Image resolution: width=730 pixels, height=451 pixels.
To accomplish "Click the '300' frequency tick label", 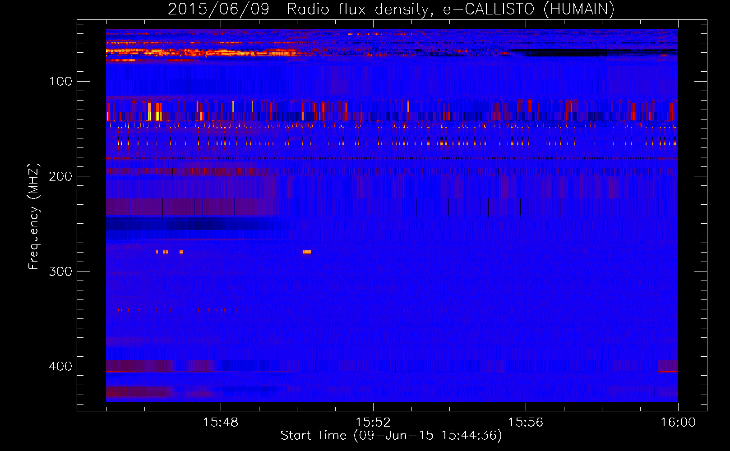I will pos(61,272).
